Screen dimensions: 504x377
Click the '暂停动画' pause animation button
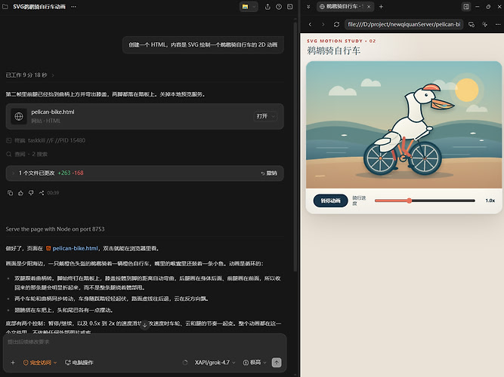(x=330, y=201)
